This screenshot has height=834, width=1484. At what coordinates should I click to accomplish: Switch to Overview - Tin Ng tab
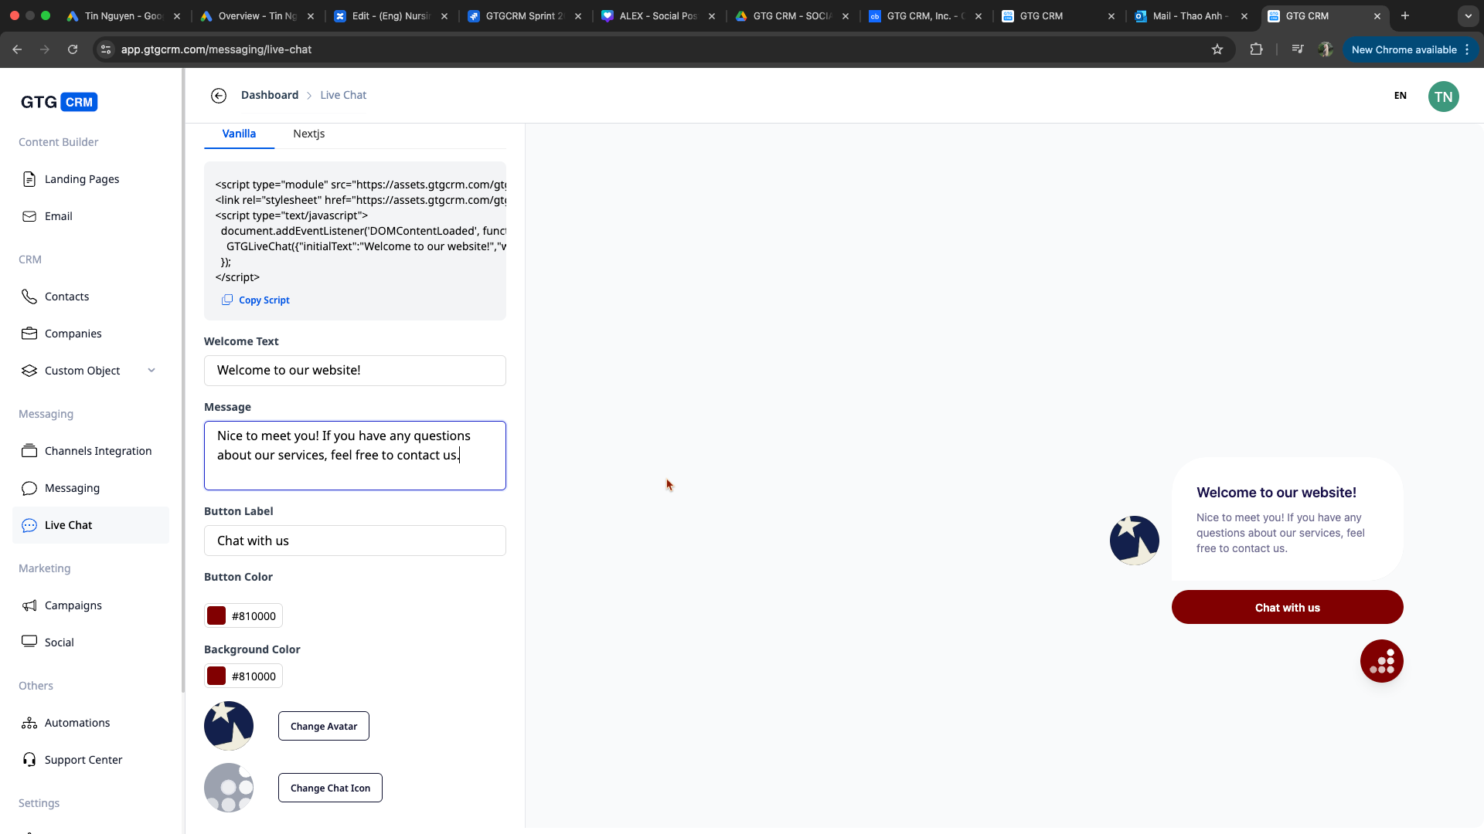coord(257,15)
